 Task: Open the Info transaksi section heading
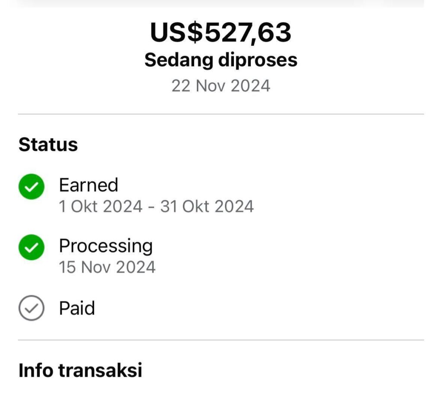(x=80, y=370)
